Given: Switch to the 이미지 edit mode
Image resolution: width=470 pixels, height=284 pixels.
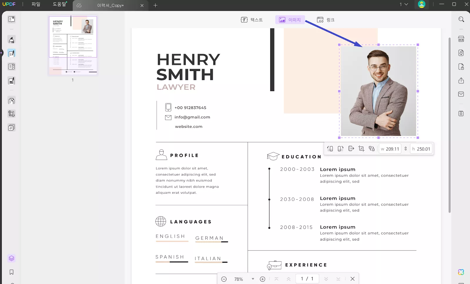Looking at the screenshot, I should (x=290, y=20).
